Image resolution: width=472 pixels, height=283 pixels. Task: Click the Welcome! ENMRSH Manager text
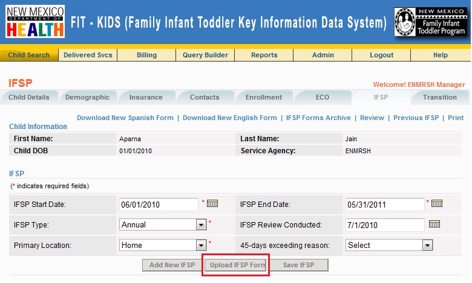[x=419, y=84]
